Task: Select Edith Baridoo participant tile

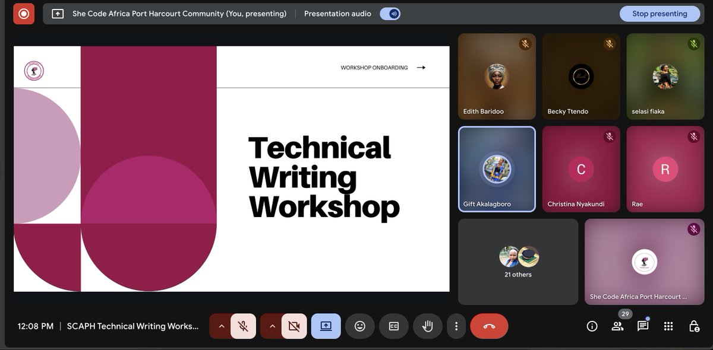Action: (497, 77)
